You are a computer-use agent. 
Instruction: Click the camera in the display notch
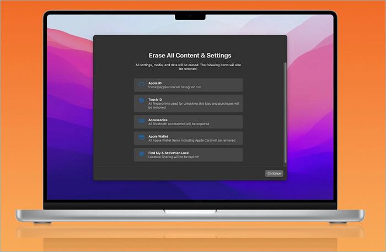click(190, 17)
